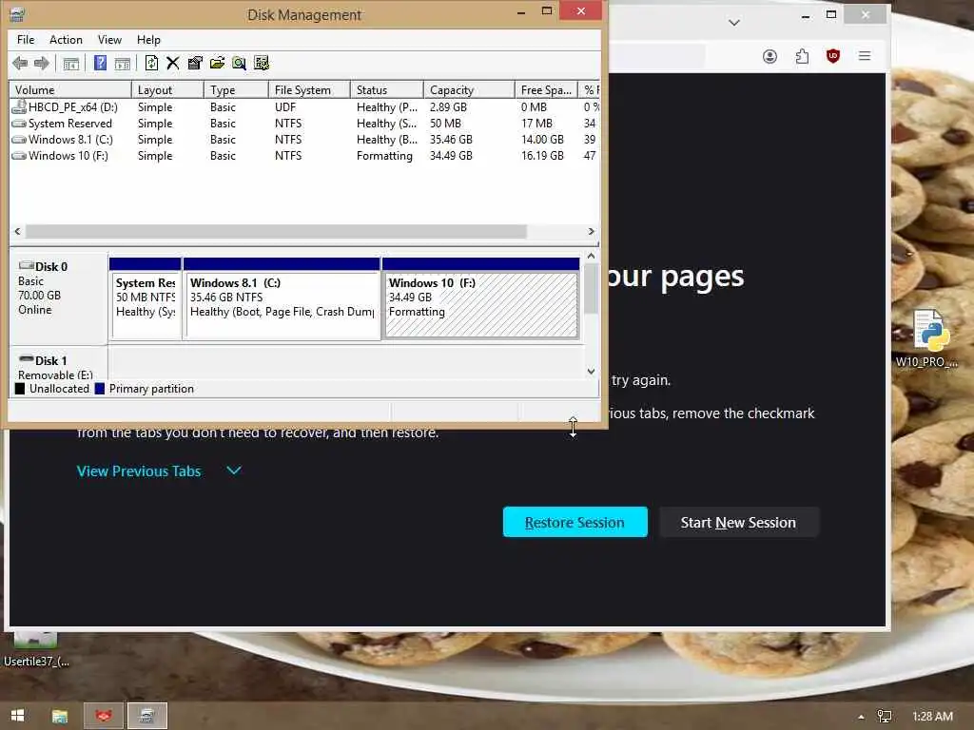Open the browser extensions puzzle icon

click(x=802, y=56)
